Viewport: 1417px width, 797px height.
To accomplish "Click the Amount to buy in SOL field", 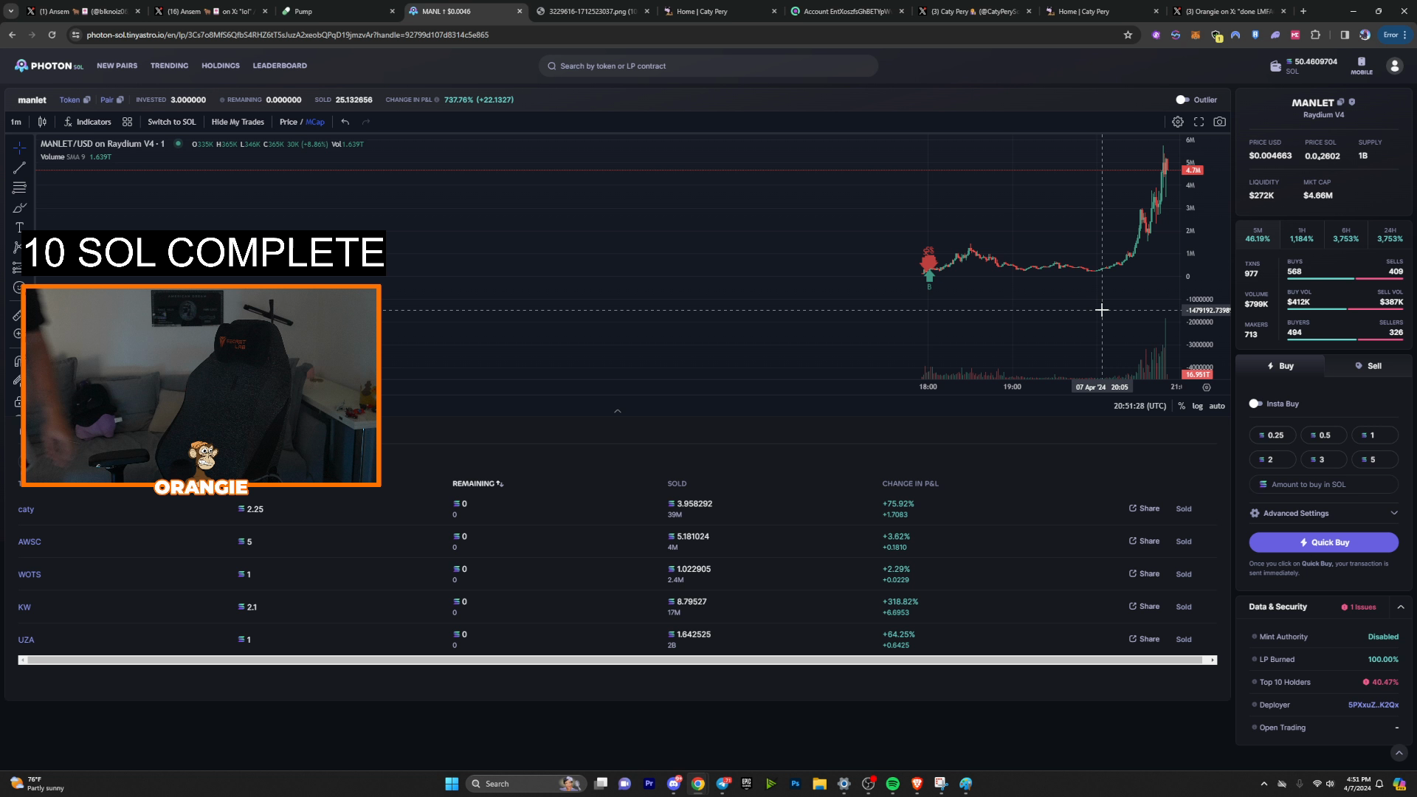I will coord(1324,484).
